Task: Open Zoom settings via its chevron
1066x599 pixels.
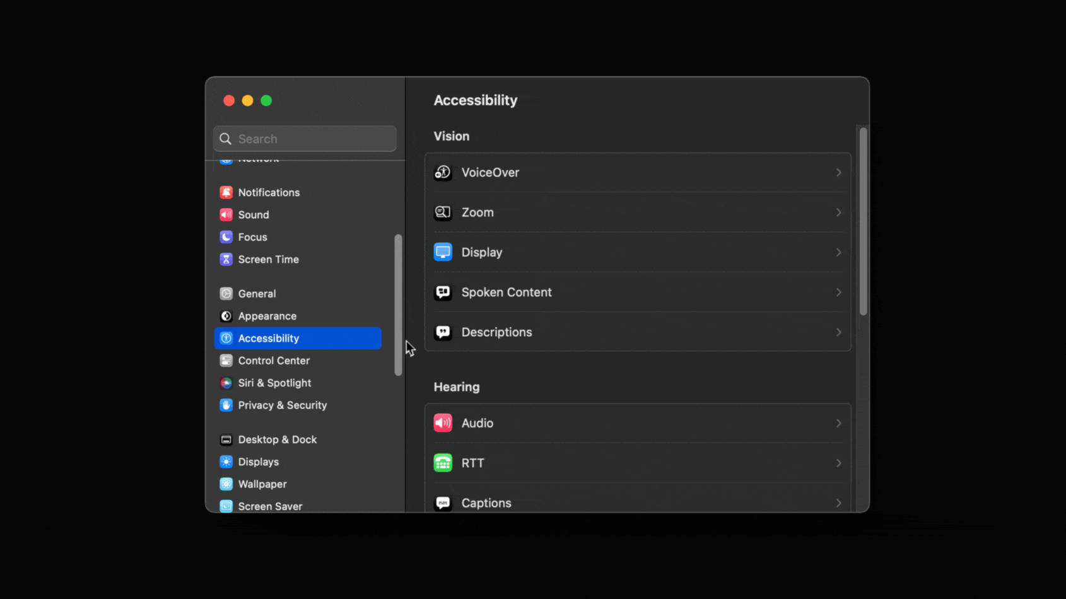Action: (x=838, y=212)
